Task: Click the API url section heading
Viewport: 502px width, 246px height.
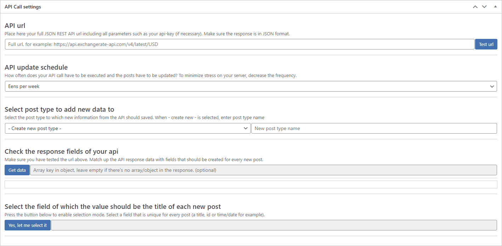Action: click(x=15, y=25)
